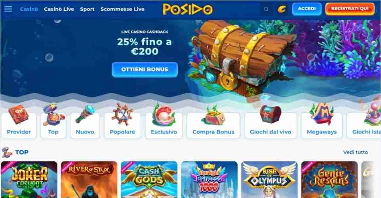Viewport: 381px width, 198px height.
Task: Switch to the Casinò Live tab
Action: (x=59, y=9)
